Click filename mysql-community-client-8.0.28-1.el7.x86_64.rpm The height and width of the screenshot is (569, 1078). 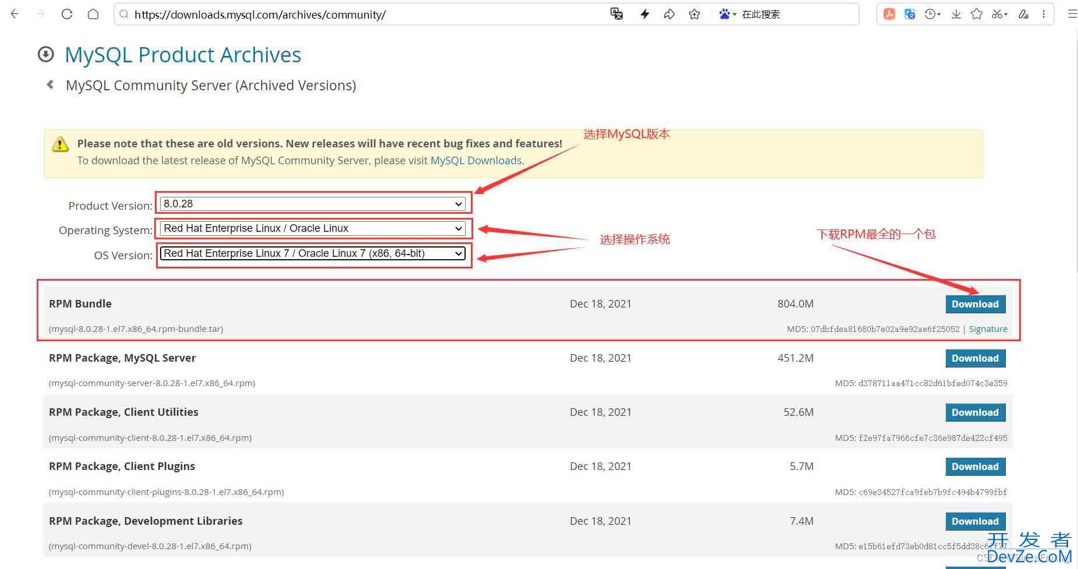[x=150, y=438]
